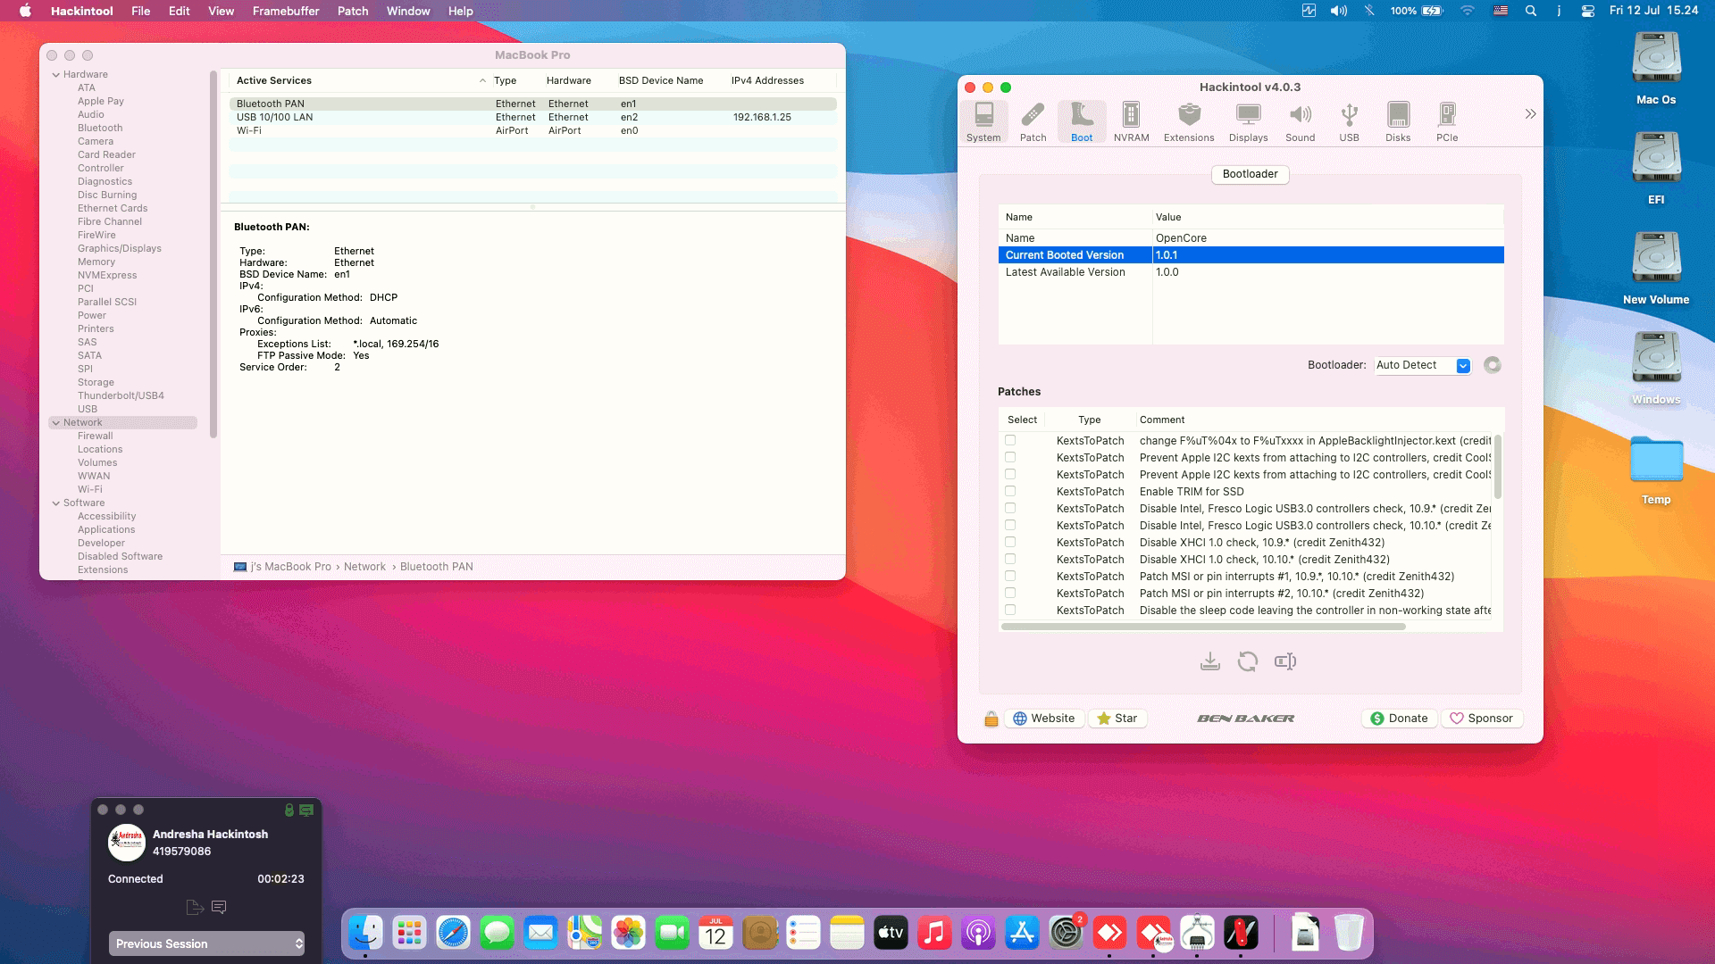This screenshot has height=964, width=1715.
Task: Open the Bootloader Auto Detect dropdown
Action: click(1422, 365)
